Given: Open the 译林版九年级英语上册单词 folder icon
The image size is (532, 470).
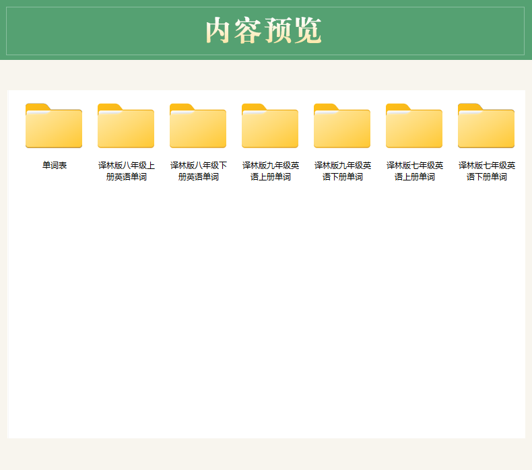Looking at the screenshot, I should coord(270,125).
